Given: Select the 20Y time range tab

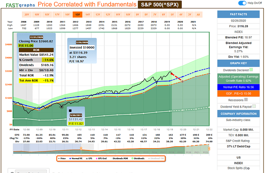Looking at the screenshot, I should coord(27,15).
